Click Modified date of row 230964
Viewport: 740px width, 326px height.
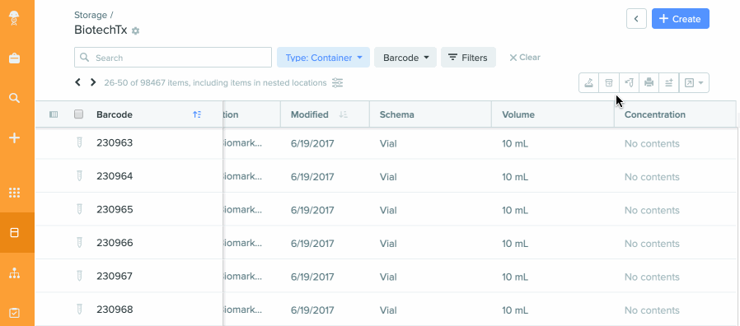click(312, 177)
